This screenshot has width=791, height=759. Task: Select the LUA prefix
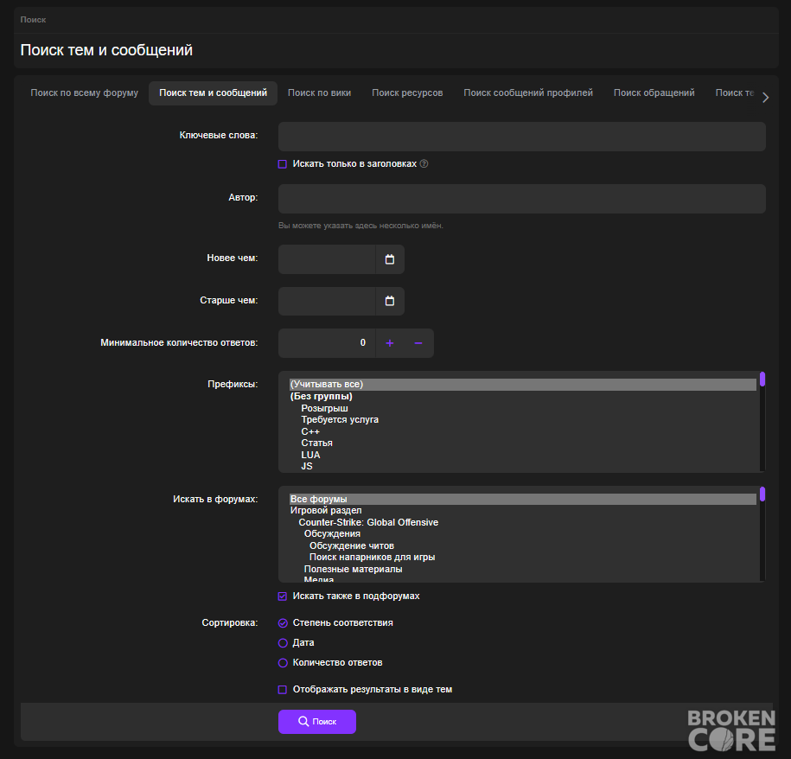pos(523,455)
